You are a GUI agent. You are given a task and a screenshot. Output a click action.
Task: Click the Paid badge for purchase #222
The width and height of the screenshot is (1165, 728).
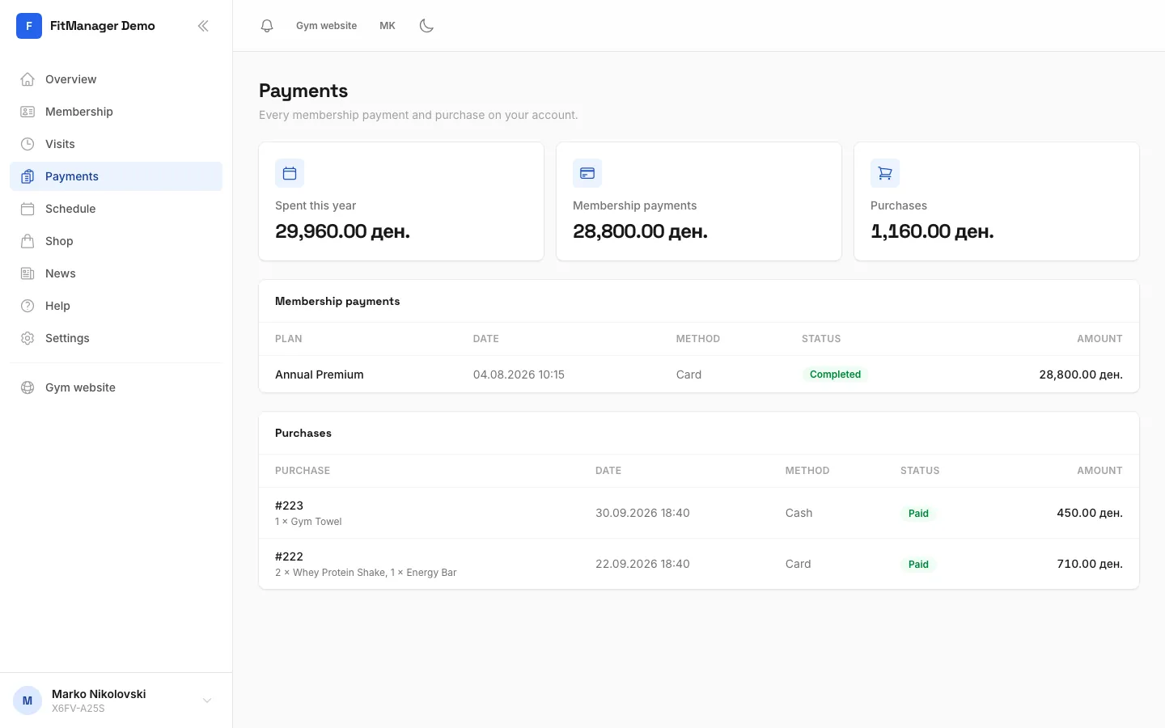[918, 565]
